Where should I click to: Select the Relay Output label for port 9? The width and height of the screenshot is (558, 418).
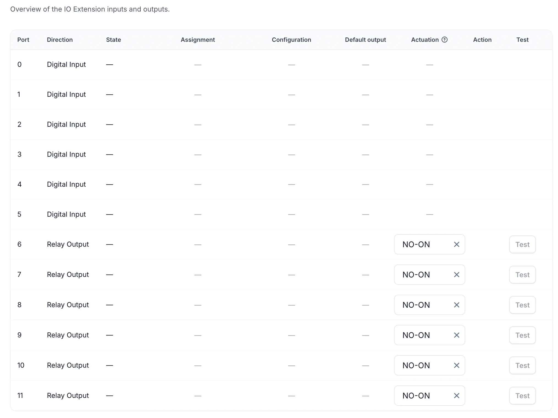tap(68, 335)
